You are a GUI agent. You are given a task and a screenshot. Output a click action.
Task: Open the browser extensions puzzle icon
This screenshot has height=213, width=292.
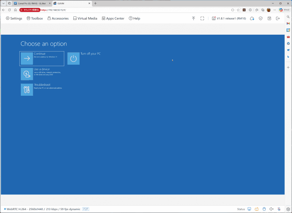click(250, 10)
